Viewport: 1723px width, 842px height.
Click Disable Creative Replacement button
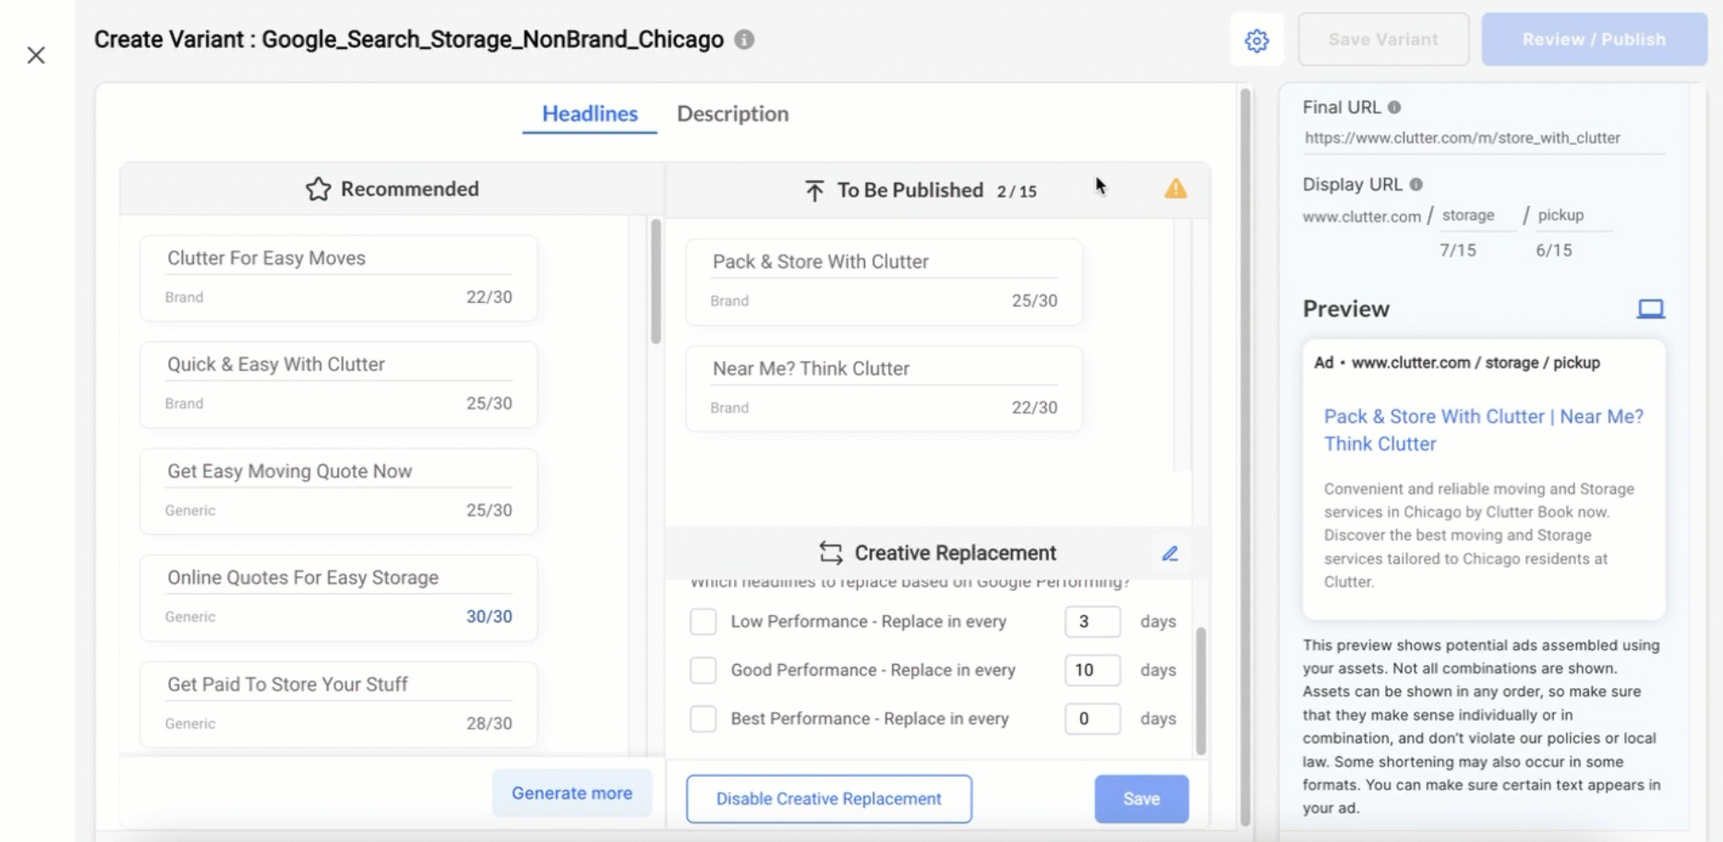(829, 799)
